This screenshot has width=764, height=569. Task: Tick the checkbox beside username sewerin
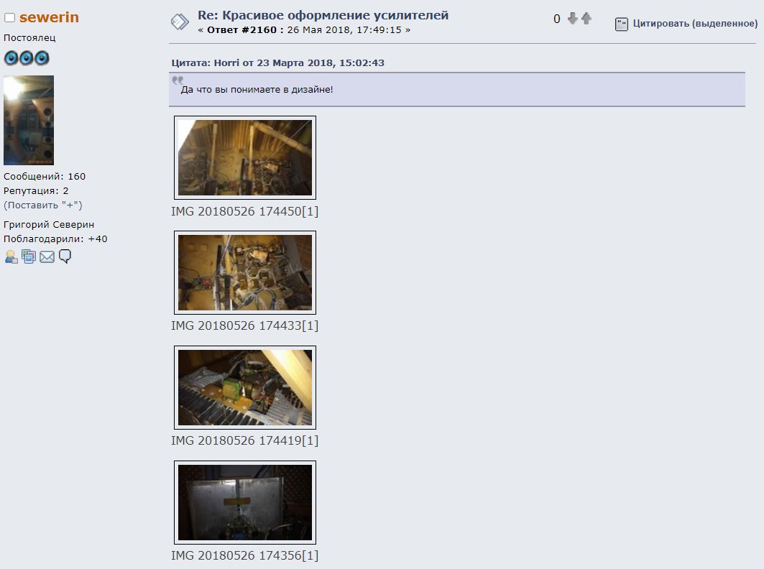tap(10, 18)
